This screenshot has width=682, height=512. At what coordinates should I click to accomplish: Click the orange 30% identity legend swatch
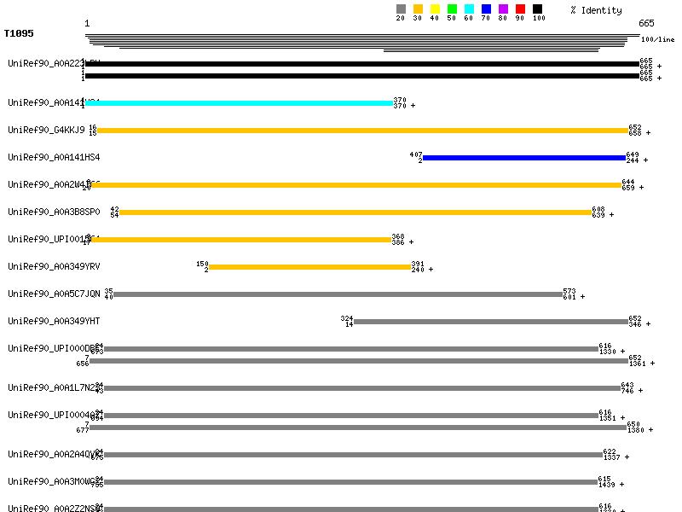click(x=418, y=9)
